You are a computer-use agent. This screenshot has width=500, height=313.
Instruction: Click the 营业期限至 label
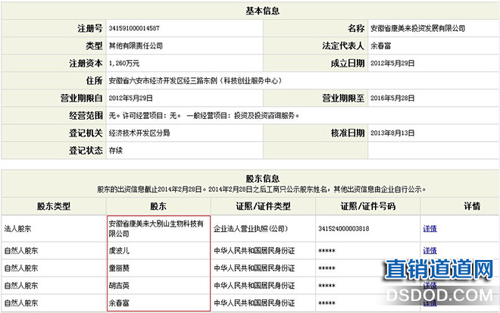click(343, 98)
